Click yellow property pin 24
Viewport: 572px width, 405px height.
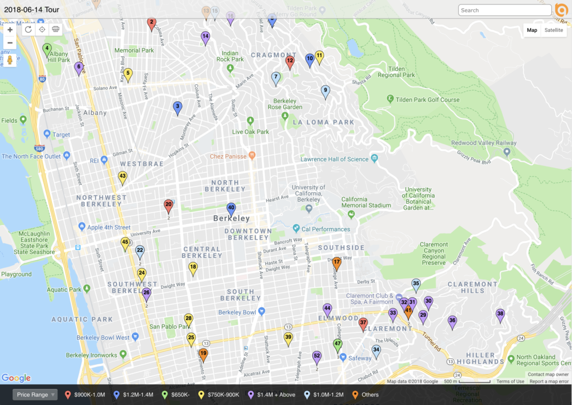(x=141, y=274)
